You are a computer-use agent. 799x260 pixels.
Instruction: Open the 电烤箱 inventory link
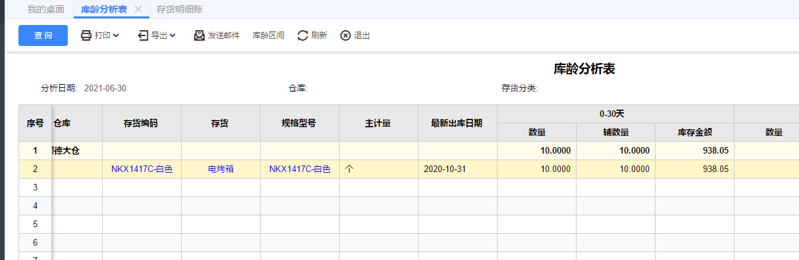220,169
